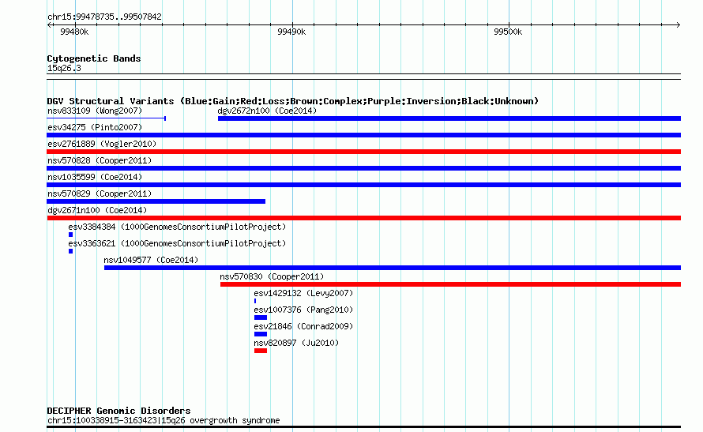Open the 15q26 overgrowth syndrome entry
Screen dimensions: 703x432
[164, 420]
